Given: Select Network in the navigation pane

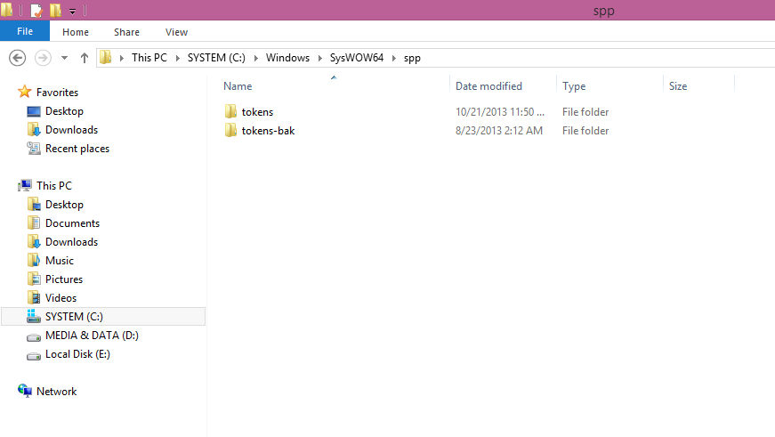Looking at the screenshot, I should pyautogui.click(x=56, y=392).
